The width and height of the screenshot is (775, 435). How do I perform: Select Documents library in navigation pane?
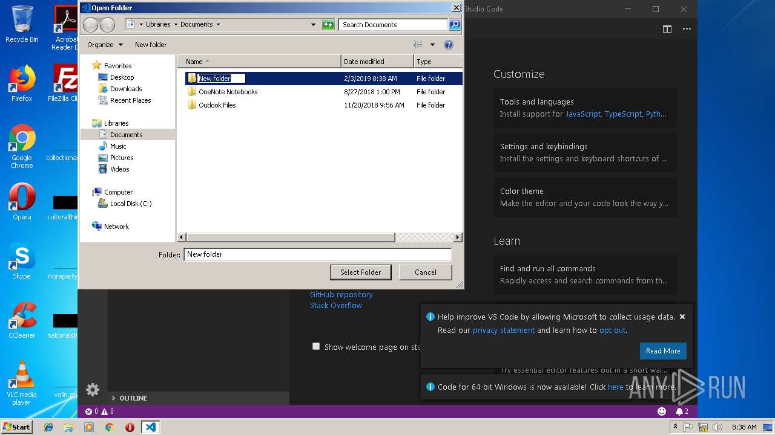click(126, 135)
